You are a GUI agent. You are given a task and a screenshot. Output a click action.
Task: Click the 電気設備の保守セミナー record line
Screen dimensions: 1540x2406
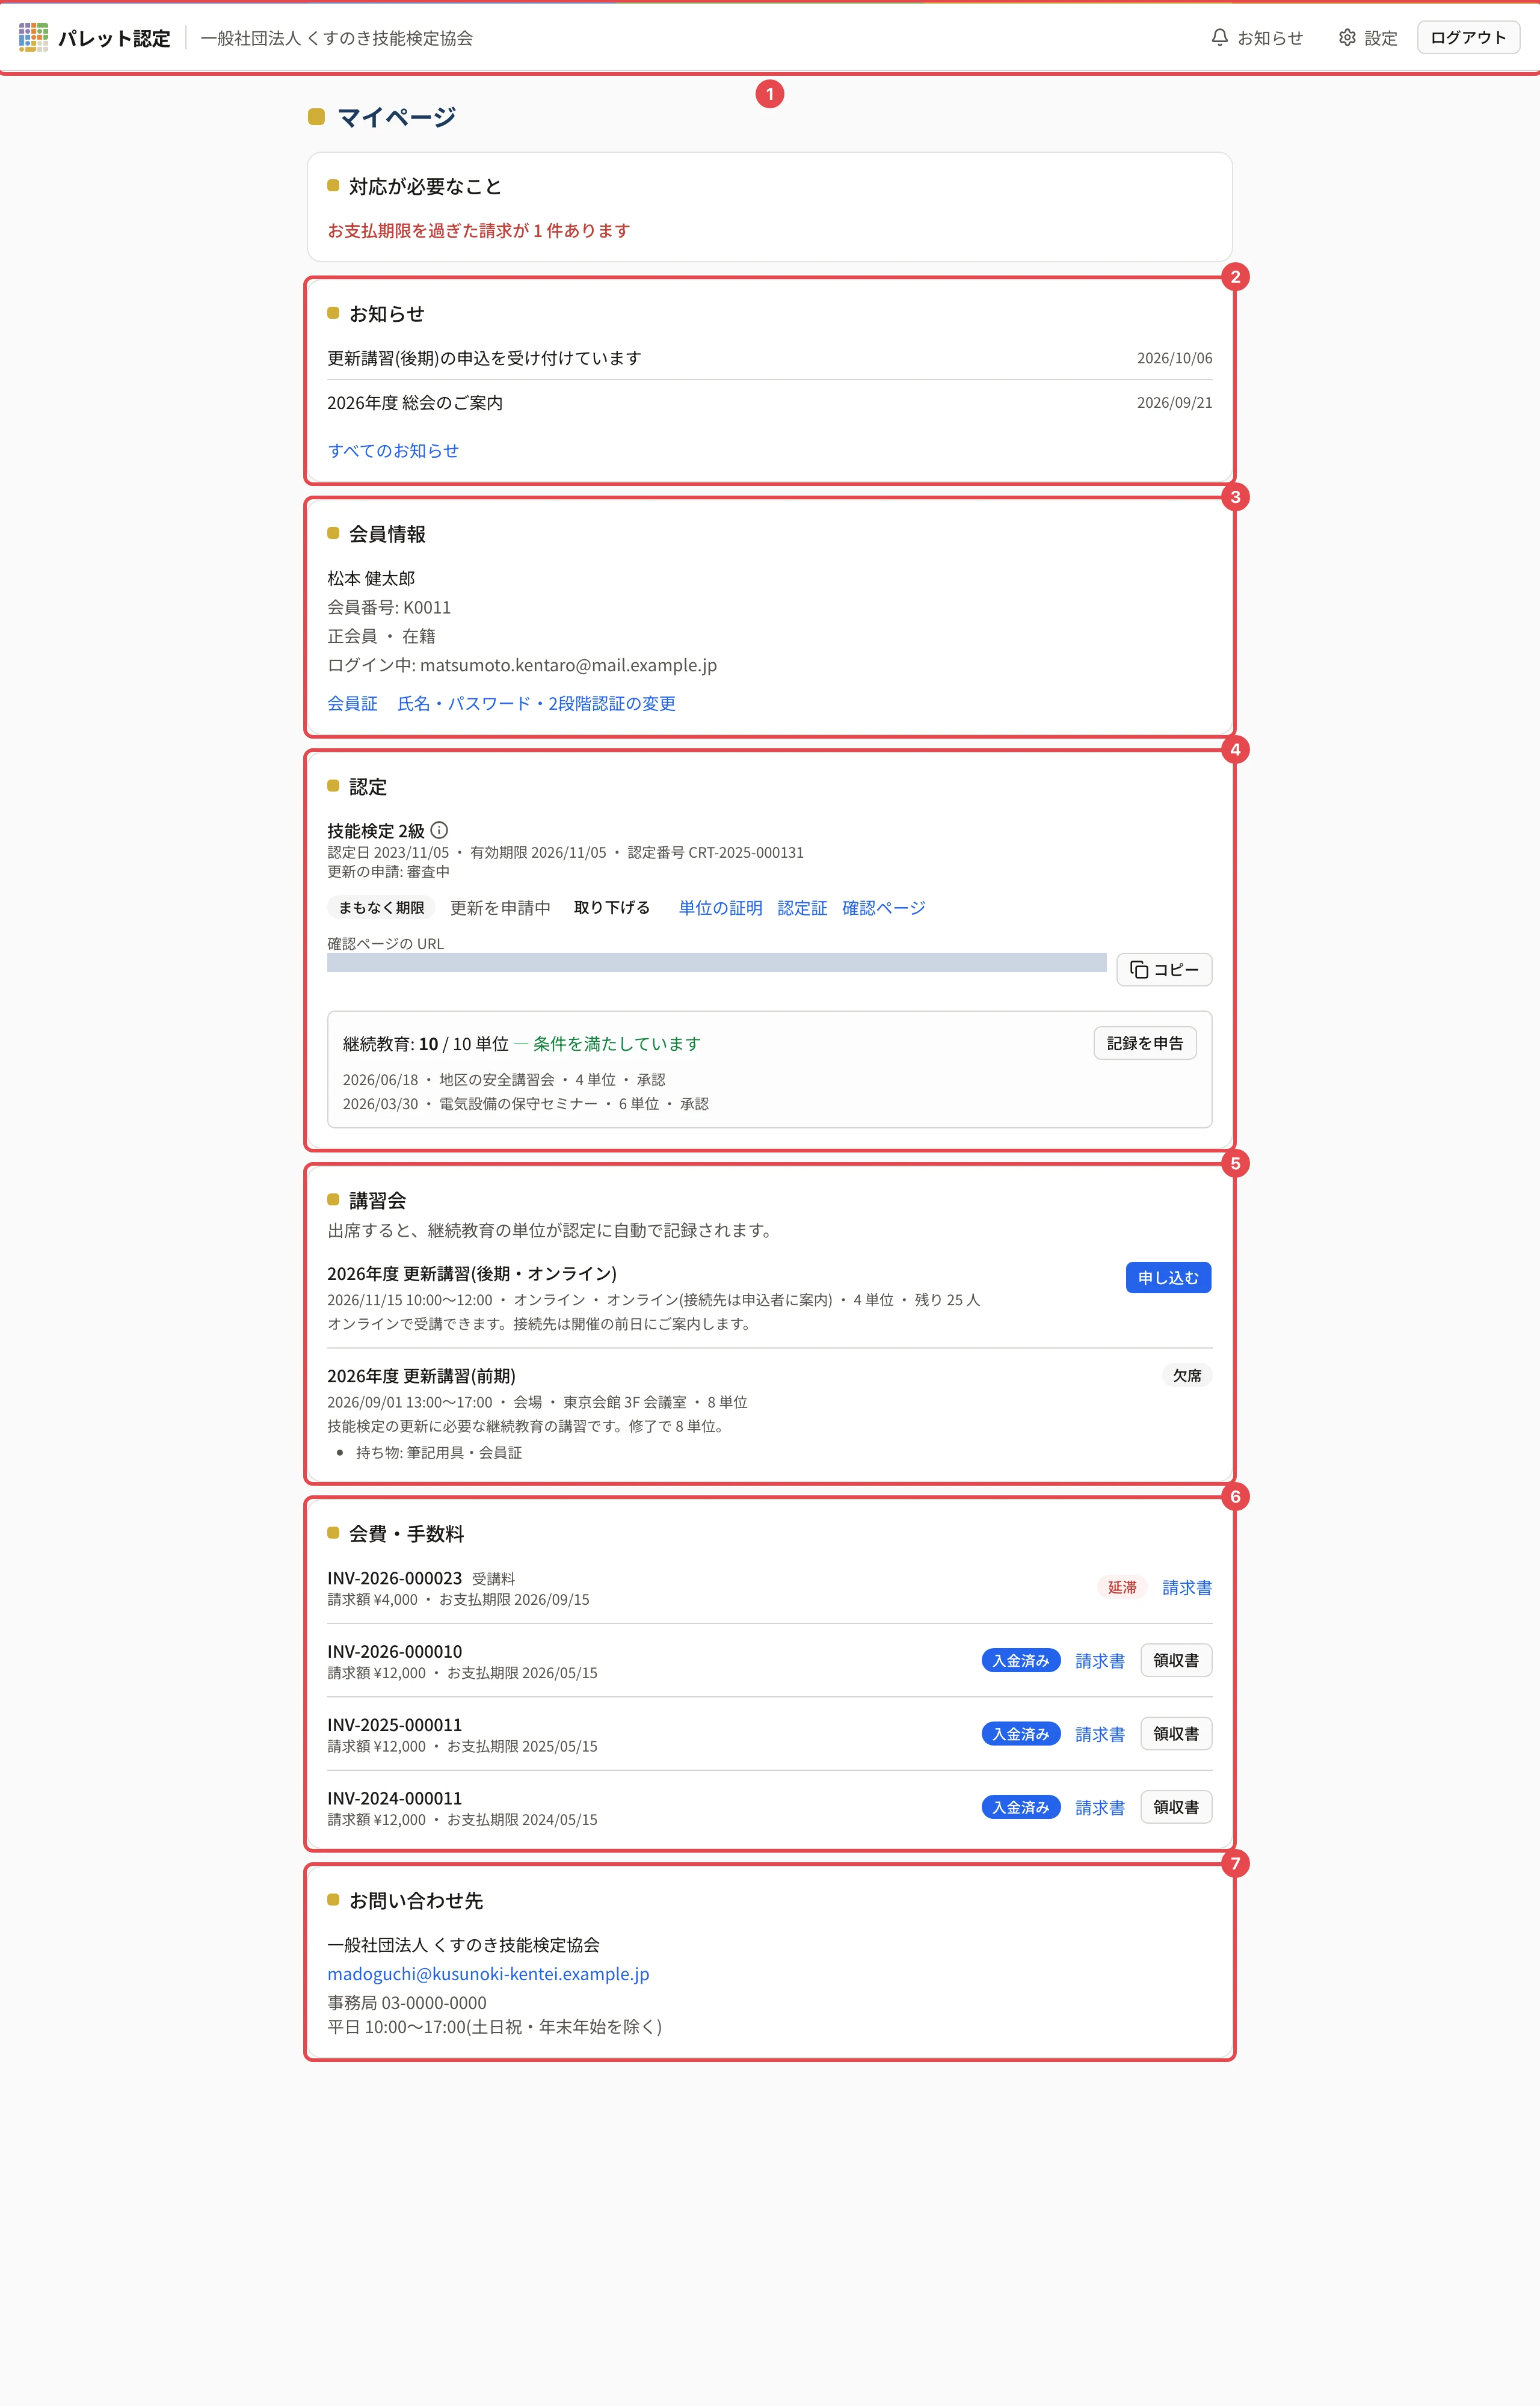point(526,1104)
